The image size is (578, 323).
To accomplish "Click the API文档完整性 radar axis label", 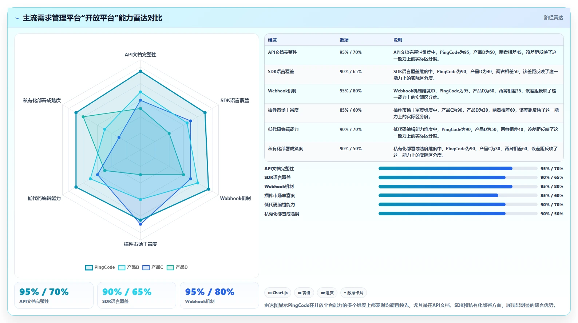I will (140, 55).
